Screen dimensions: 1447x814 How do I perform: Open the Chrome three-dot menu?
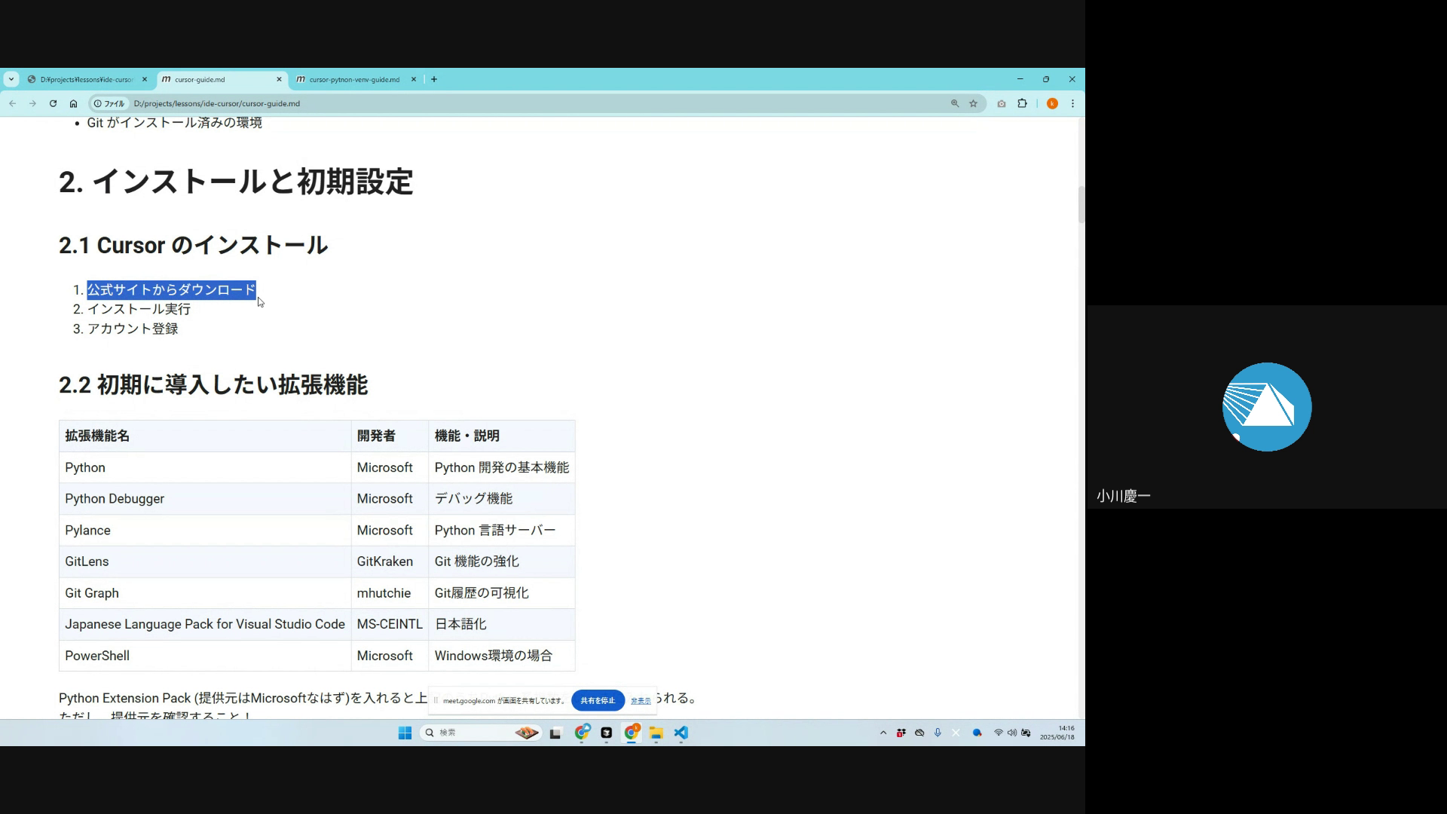click(1072, 104)
